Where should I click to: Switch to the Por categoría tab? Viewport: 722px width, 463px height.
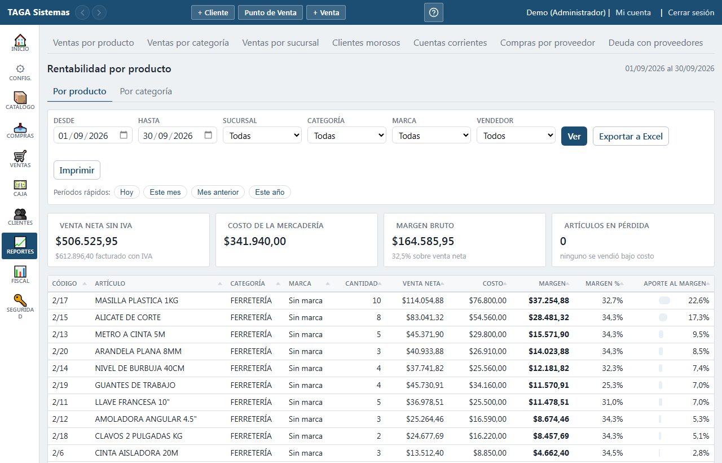146,91
